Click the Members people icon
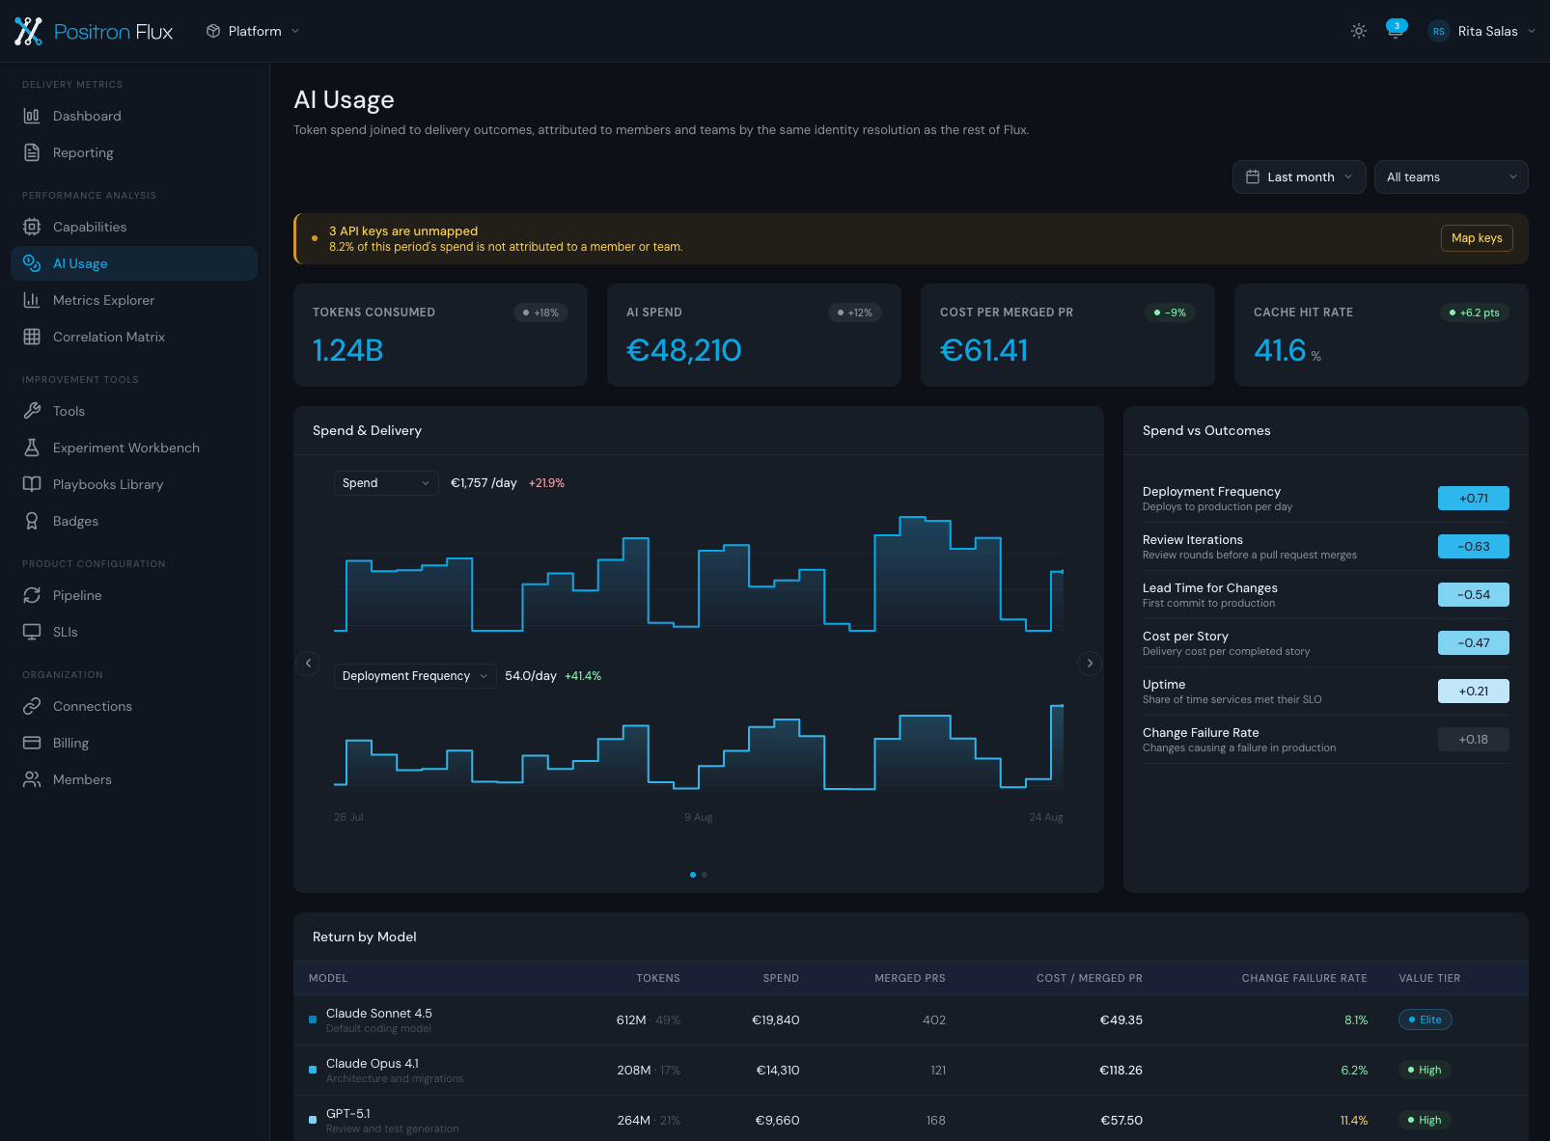 (x=32, y=779)
